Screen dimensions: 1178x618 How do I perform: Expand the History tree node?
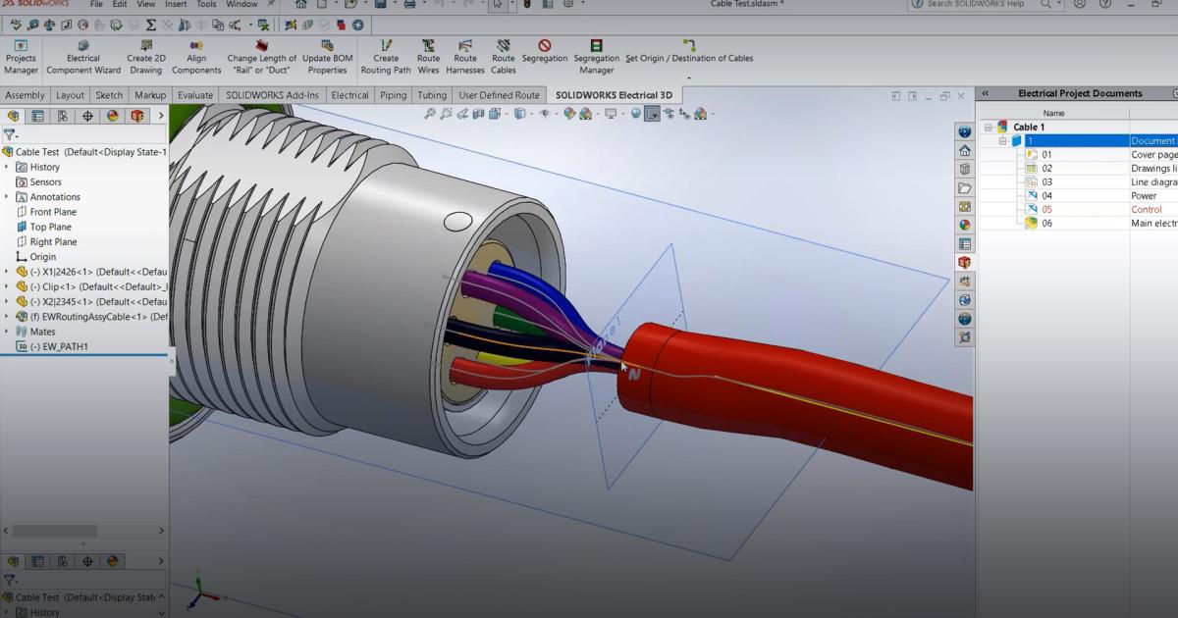coord(7,167)
